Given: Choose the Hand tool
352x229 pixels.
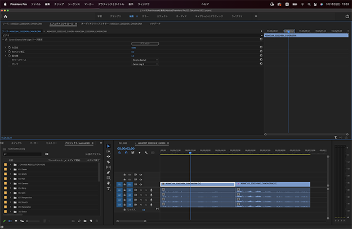Looking at the screenshot, I should pos(109,183).
